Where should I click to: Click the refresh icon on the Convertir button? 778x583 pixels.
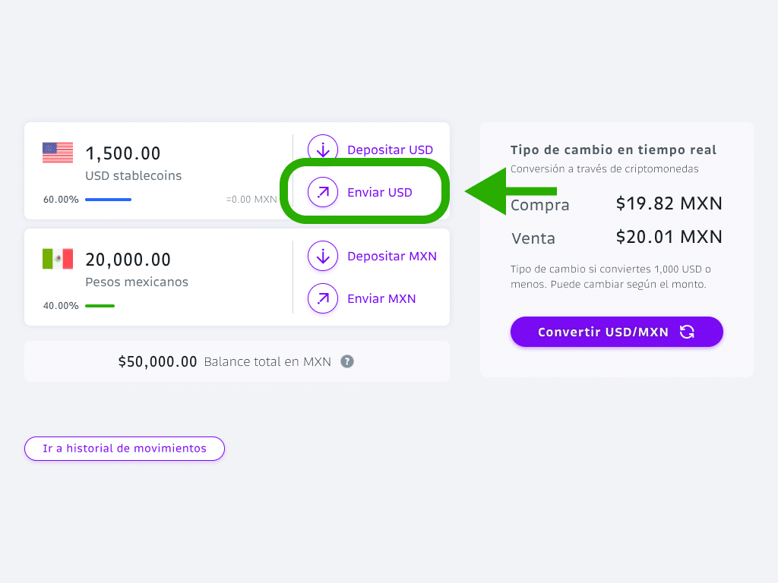687,332
